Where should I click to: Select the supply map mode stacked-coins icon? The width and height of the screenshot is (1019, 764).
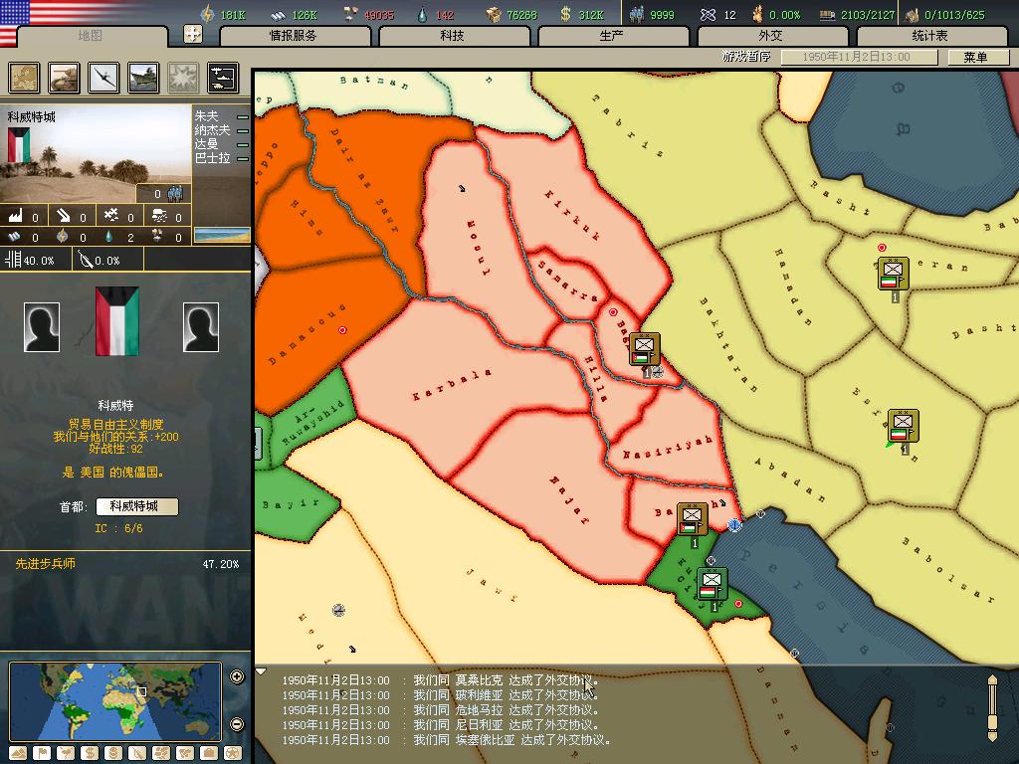113,753
